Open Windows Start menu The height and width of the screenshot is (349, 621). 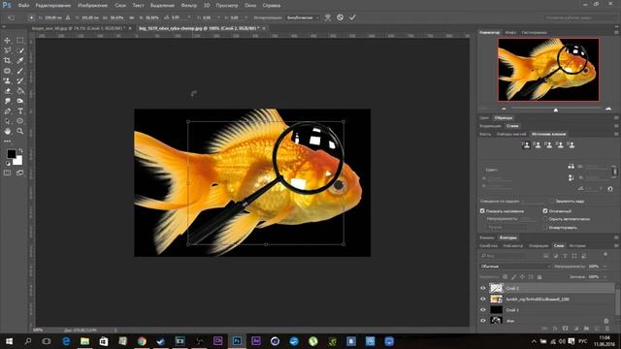9,341
